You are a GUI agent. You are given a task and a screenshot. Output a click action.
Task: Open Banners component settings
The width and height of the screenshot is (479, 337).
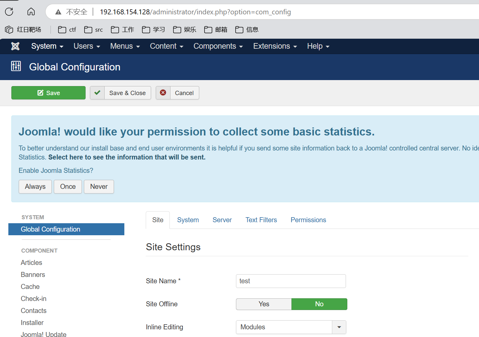click(x=33, y=275)
